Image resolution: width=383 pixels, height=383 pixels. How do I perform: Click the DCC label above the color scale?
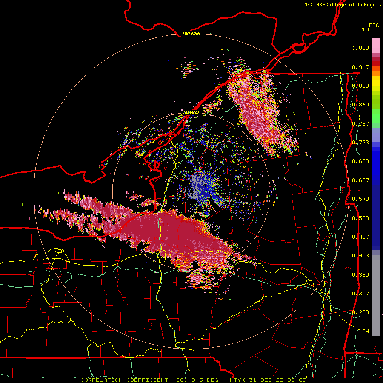tap(374, 26)
